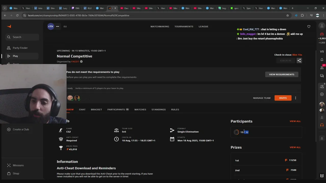Open friends list icon with 27 badge
Viewport: 326px width, 183px height.
click(x=322, y=68)
